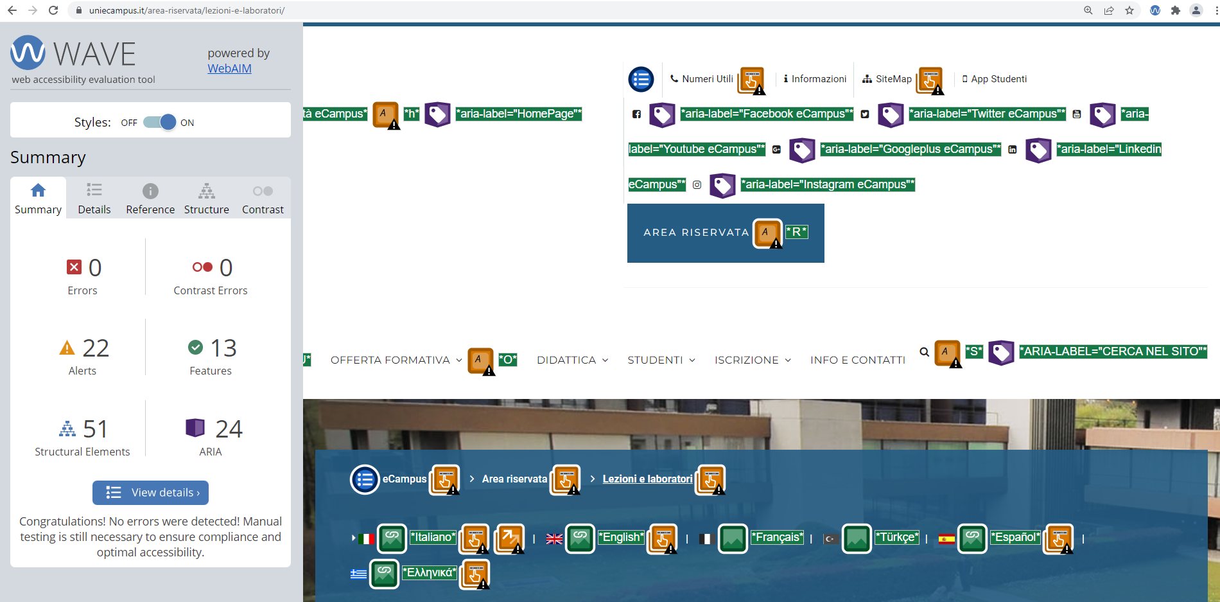
Task: Click the WAVE extension icon in browser toolbar
Action: click(1155, 10)
